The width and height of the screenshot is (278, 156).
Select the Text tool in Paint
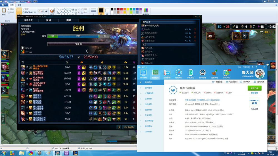46,11
